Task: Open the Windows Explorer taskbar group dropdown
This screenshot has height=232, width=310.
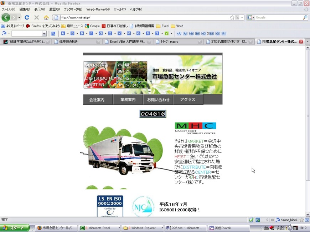Action: (x=162, y=228)
